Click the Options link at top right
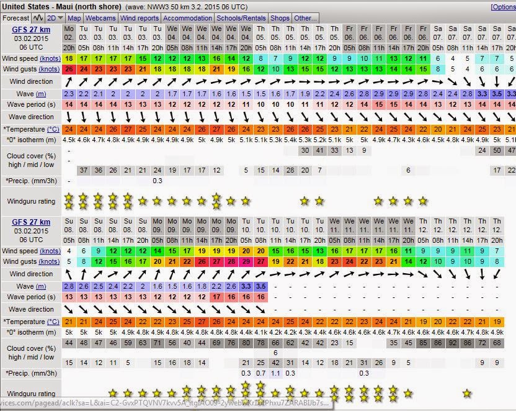The width and height of the screenshot is (516, 411). point(503,7)
